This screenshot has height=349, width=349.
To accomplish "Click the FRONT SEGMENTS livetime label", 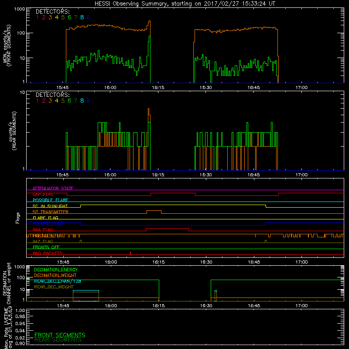I will [x=60, y=335].
